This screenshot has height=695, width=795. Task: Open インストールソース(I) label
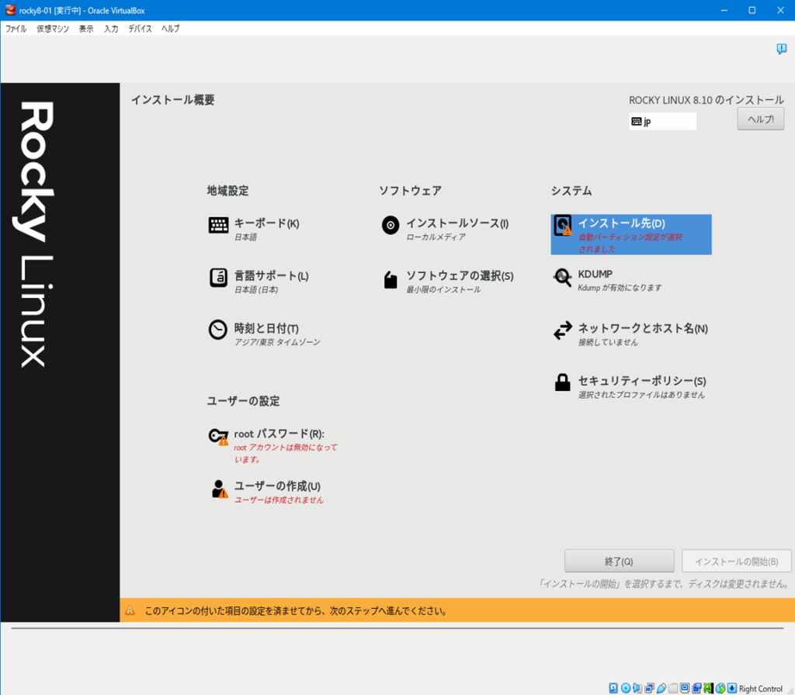click(x=457, y=223)
